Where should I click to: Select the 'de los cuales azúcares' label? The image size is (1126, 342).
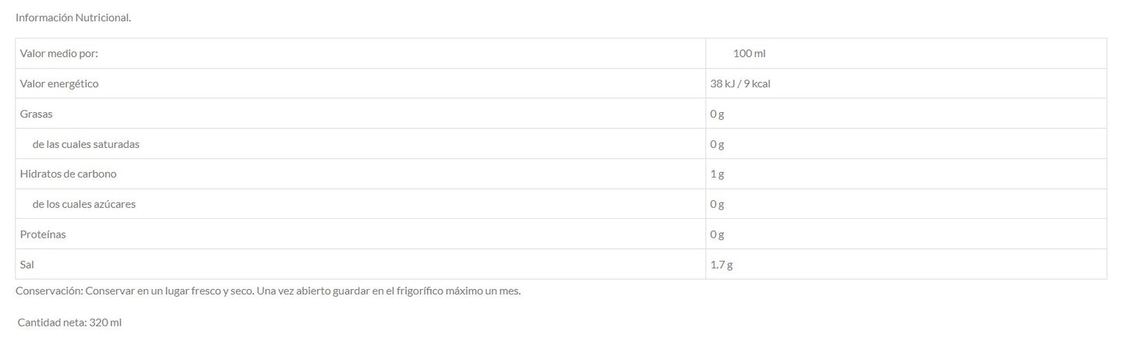[x=84, y=204]
